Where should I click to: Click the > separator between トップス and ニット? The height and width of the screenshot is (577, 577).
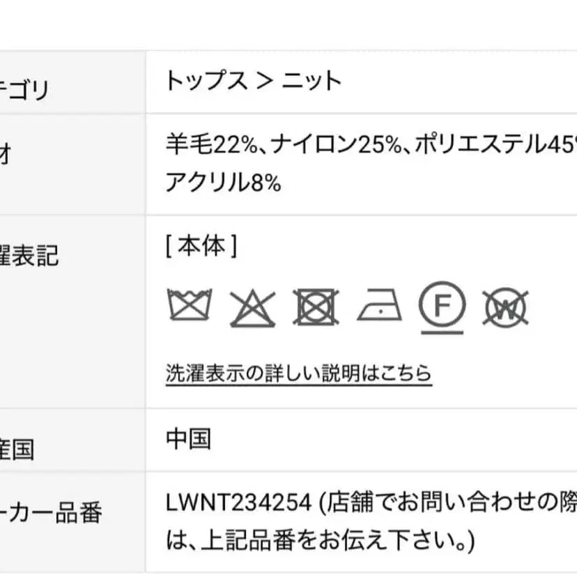coord(264,82)
